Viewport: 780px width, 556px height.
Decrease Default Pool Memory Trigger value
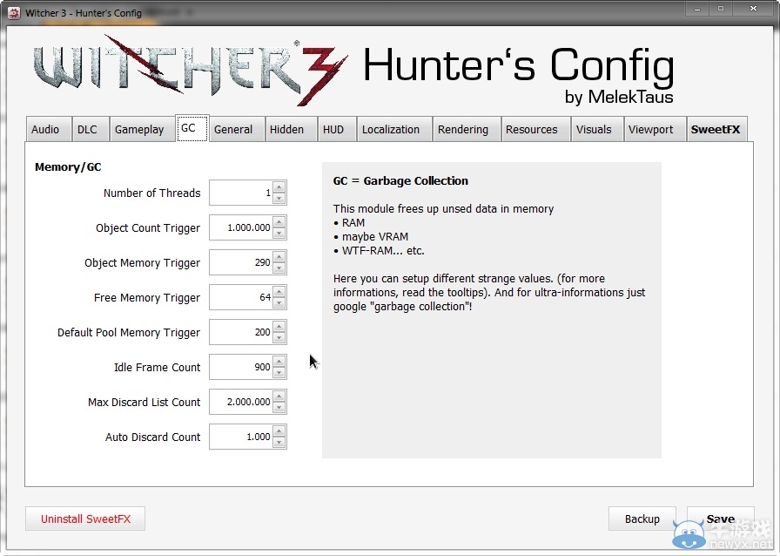[x=279, y=338]
